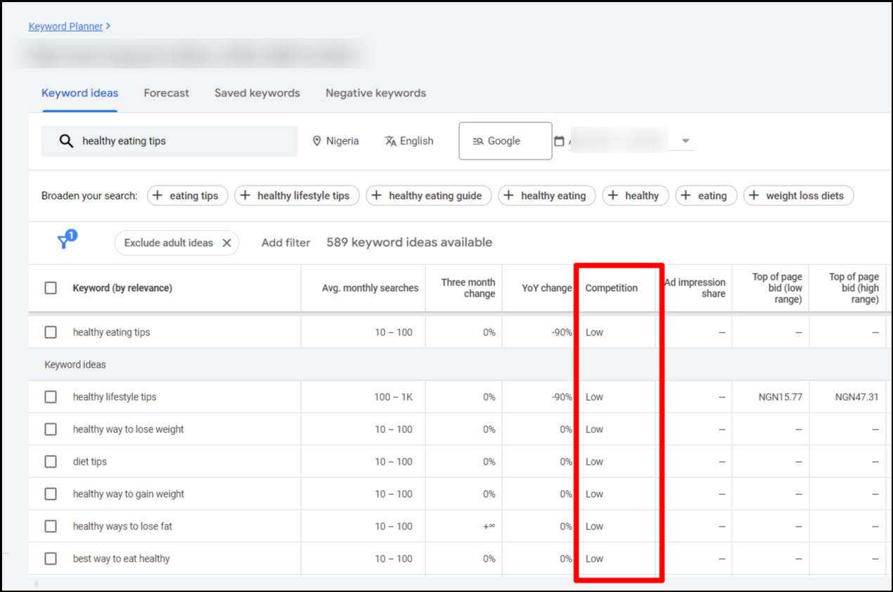Check 'healthy way to lose weight' checkbox

click(x=51, y=429)
